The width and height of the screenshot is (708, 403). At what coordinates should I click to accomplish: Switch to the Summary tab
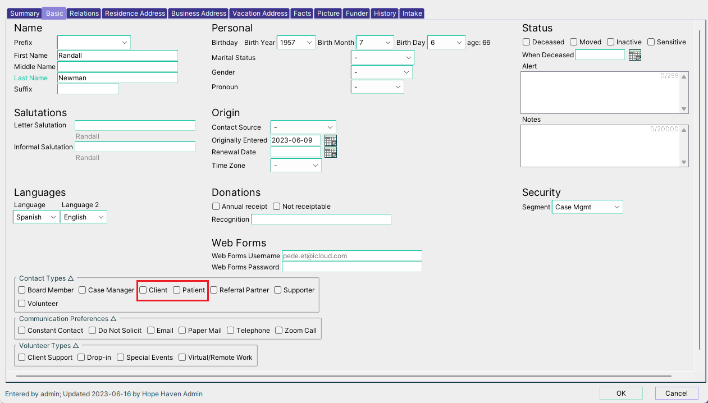[x=25, y=13]
